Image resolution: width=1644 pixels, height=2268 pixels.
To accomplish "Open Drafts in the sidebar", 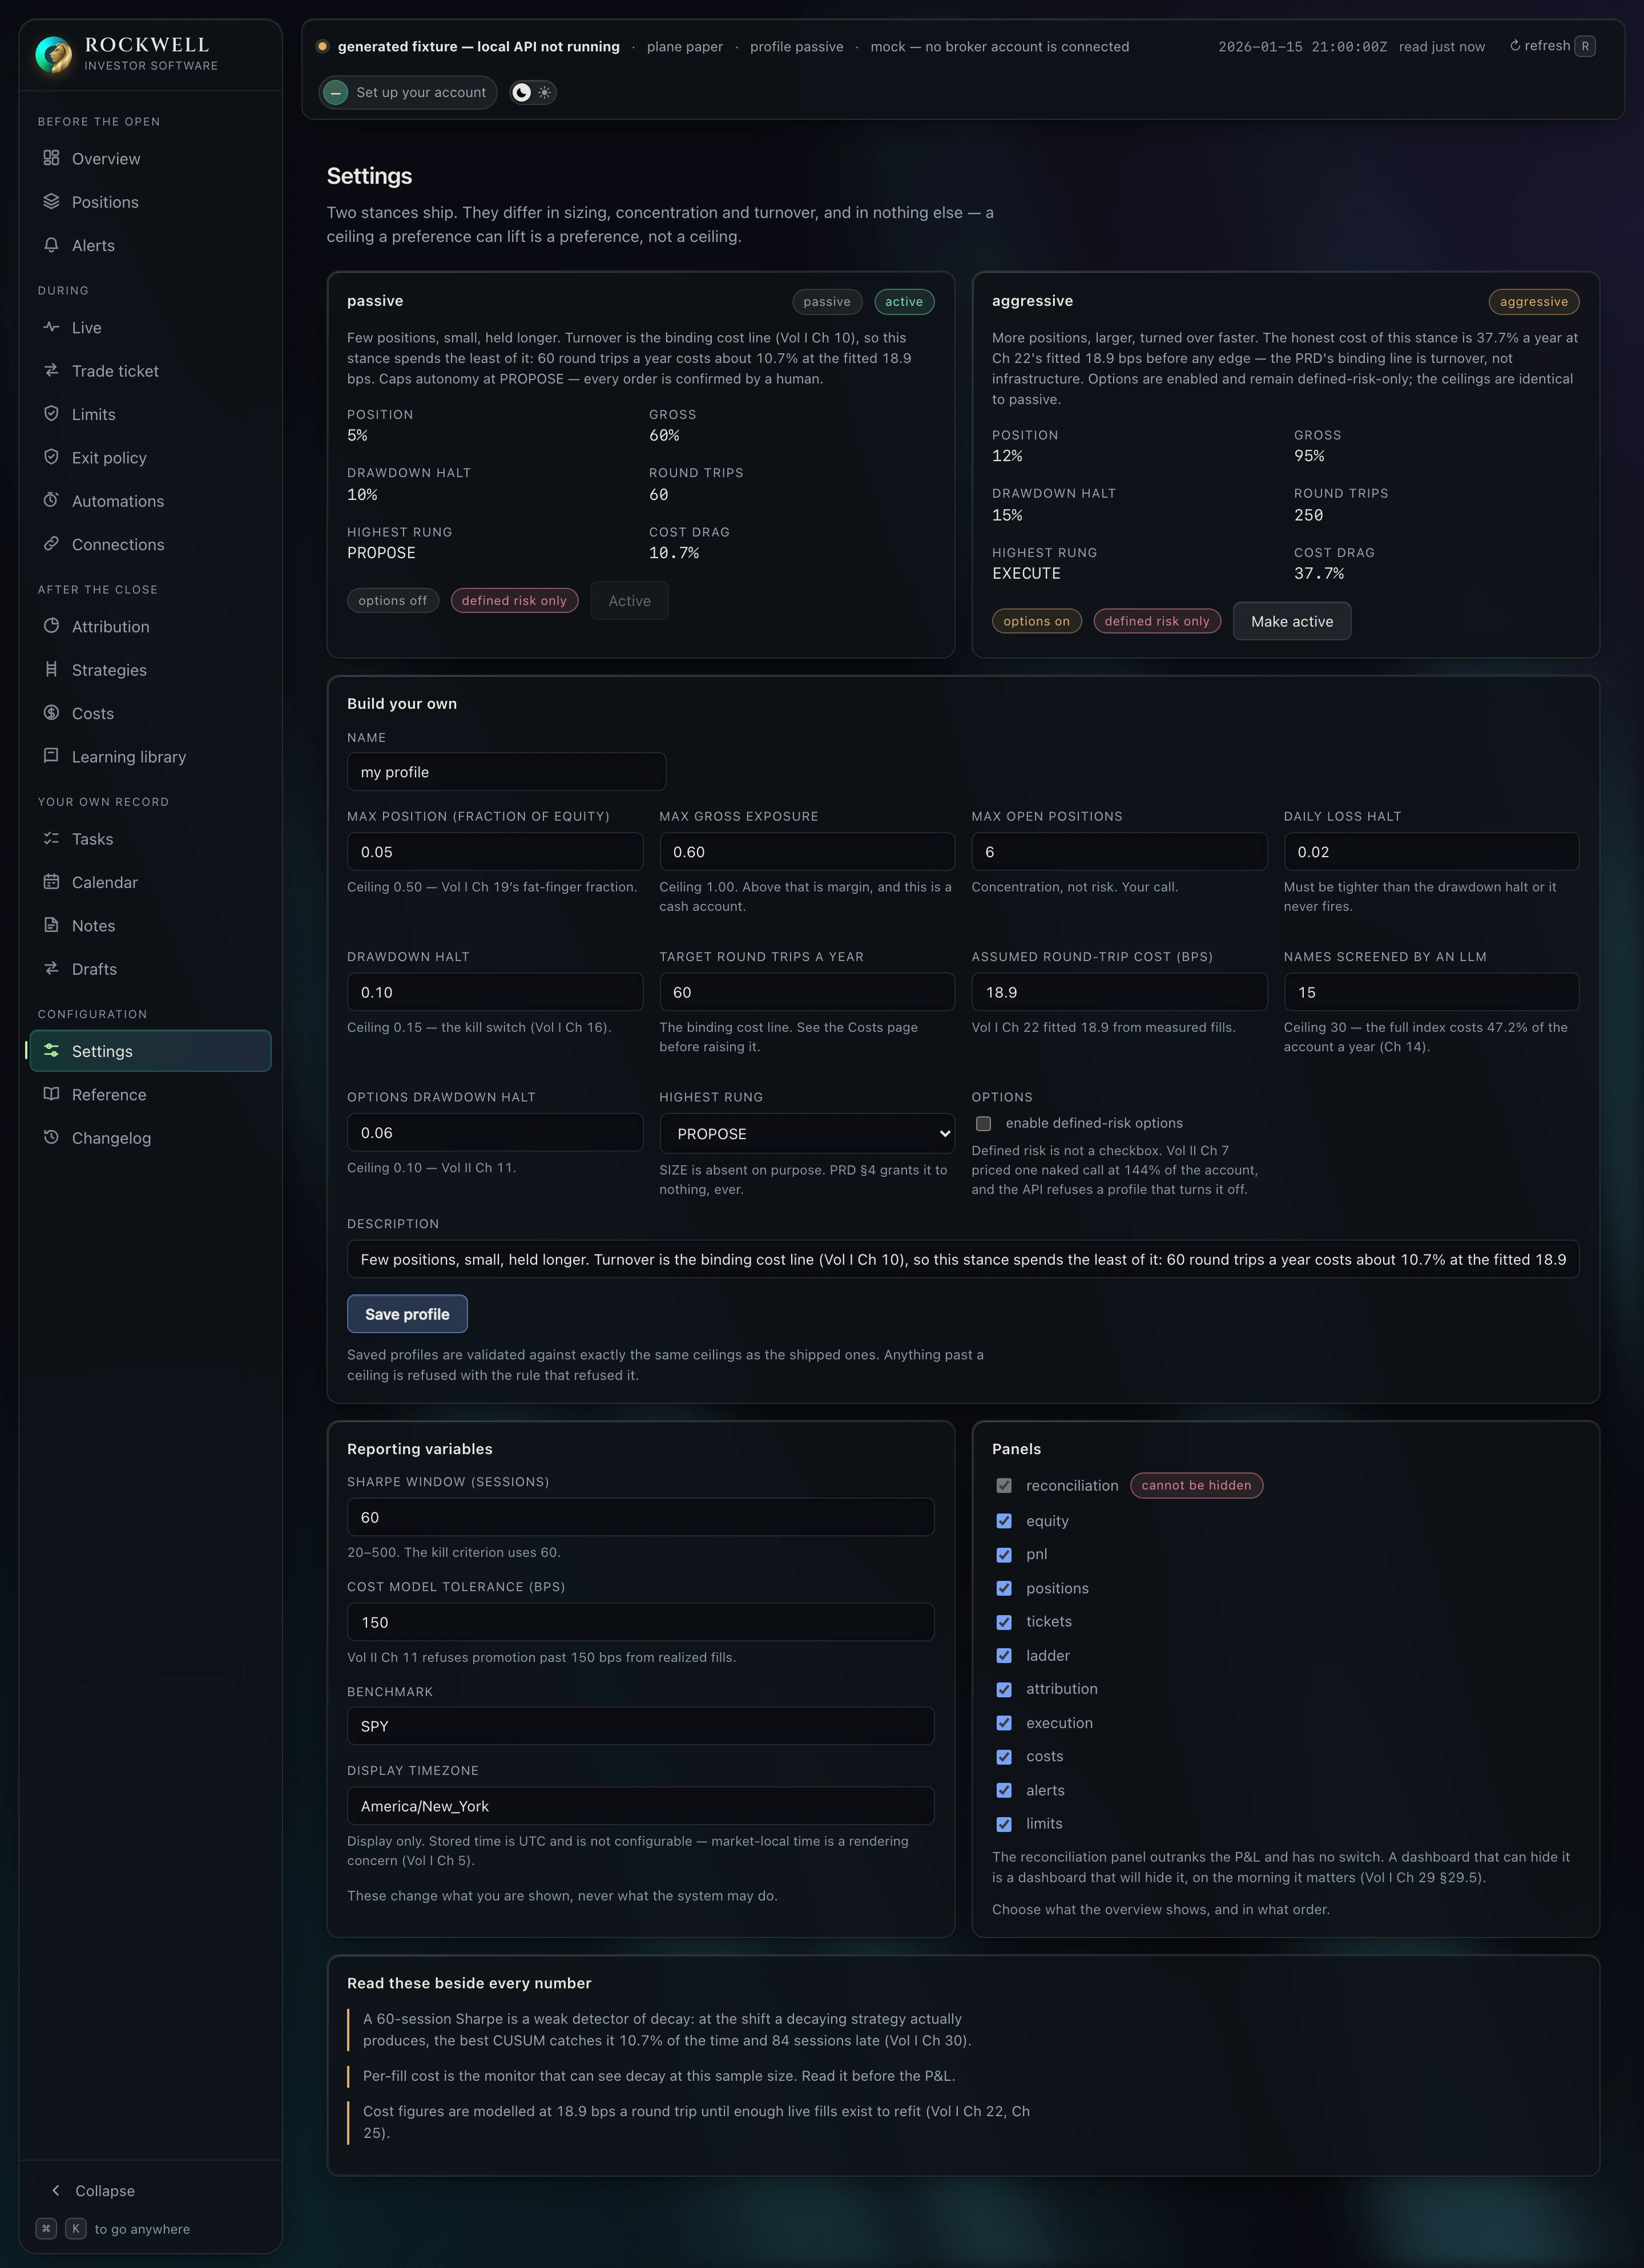I will (x=150, y=969).
